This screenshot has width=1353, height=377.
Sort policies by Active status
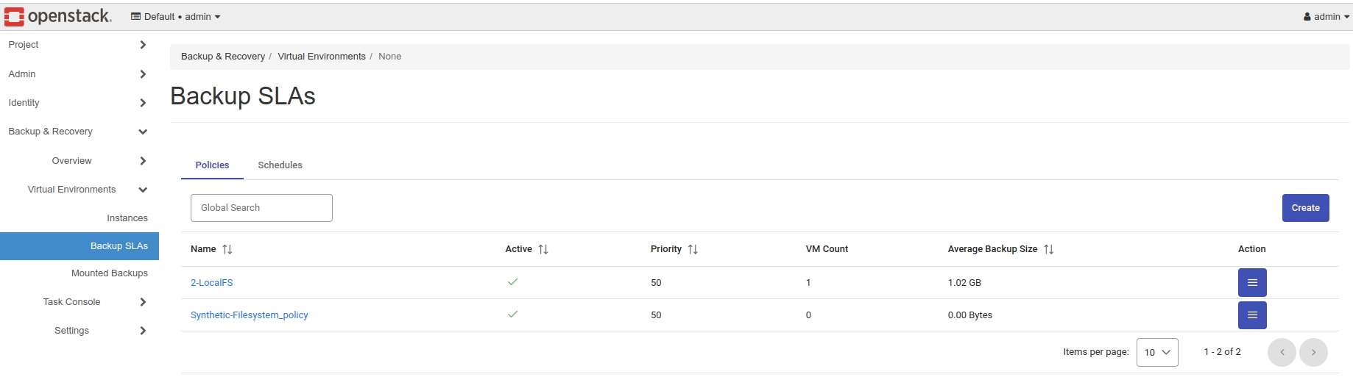[x=543, y=250]
